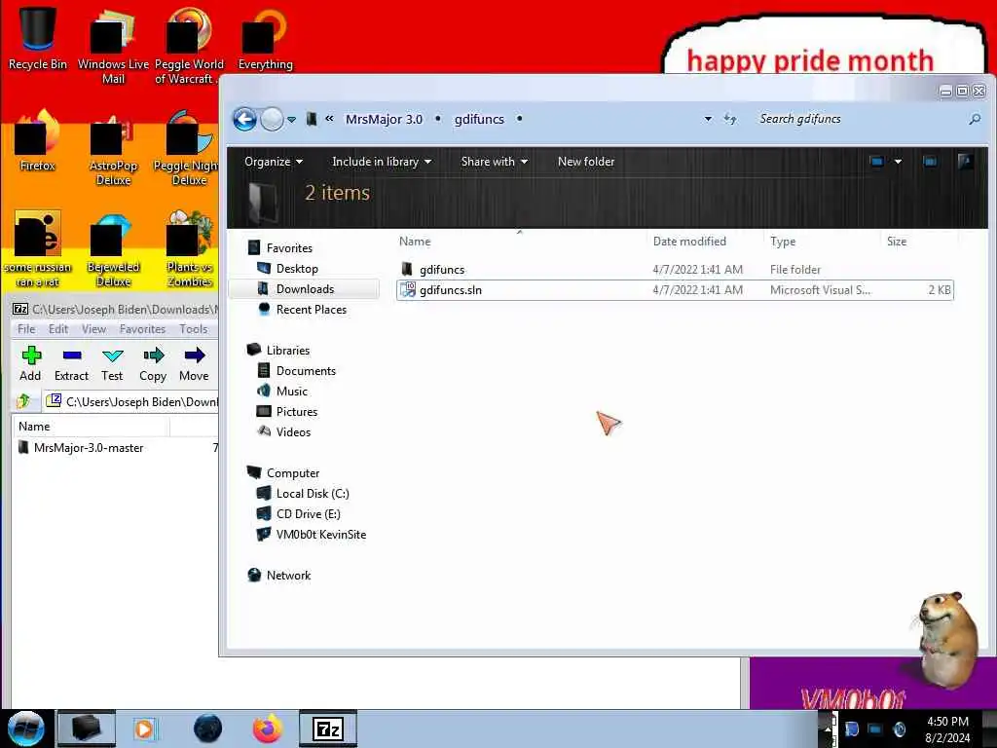Toggle the preview pane icon
997x748 pixels.
point(930,162)
